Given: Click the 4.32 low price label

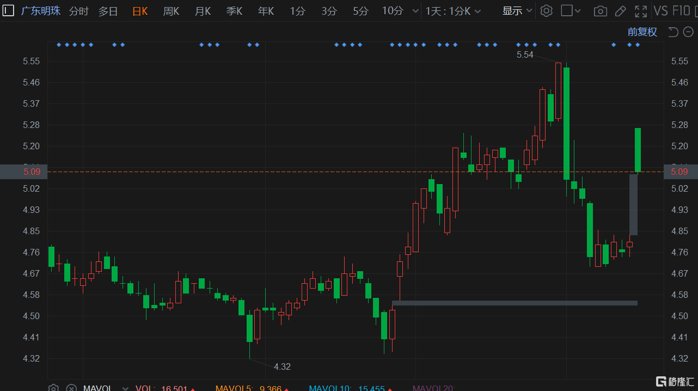Looking at the screenshot, I should point(282,366).
